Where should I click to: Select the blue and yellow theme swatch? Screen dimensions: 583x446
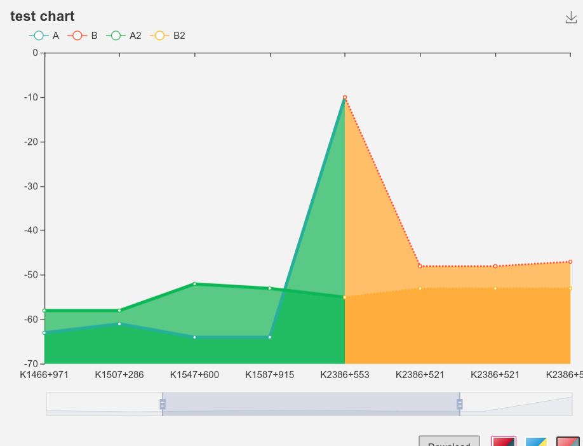(x=536, y=442)
